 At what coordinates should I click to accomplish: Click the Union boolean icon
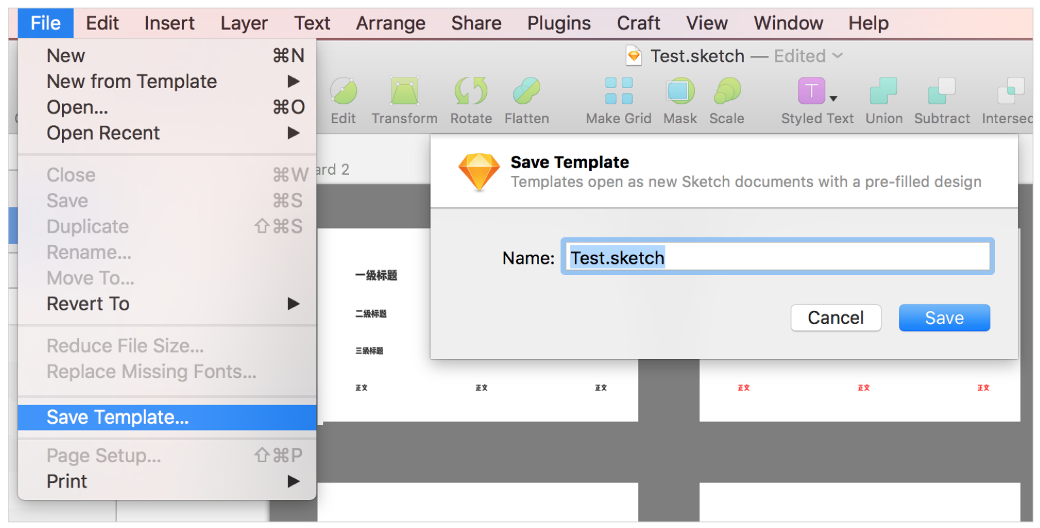point(883,91)
